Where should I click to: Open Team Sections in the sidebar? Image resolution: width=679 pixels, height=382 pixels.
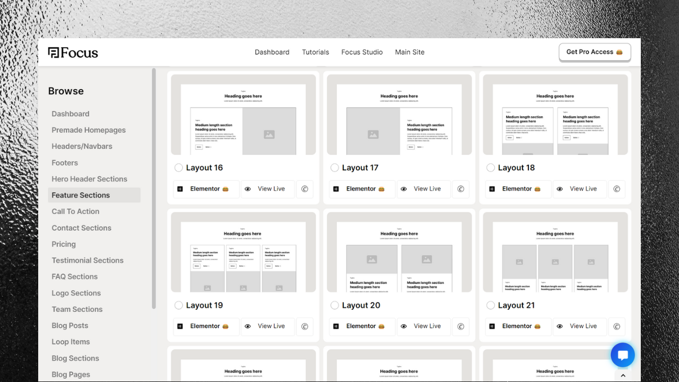click(77, 309)
